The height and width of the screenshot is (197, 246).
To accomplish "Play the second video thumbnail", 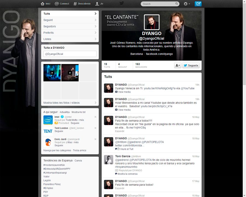I will click(x=70, y=73).
